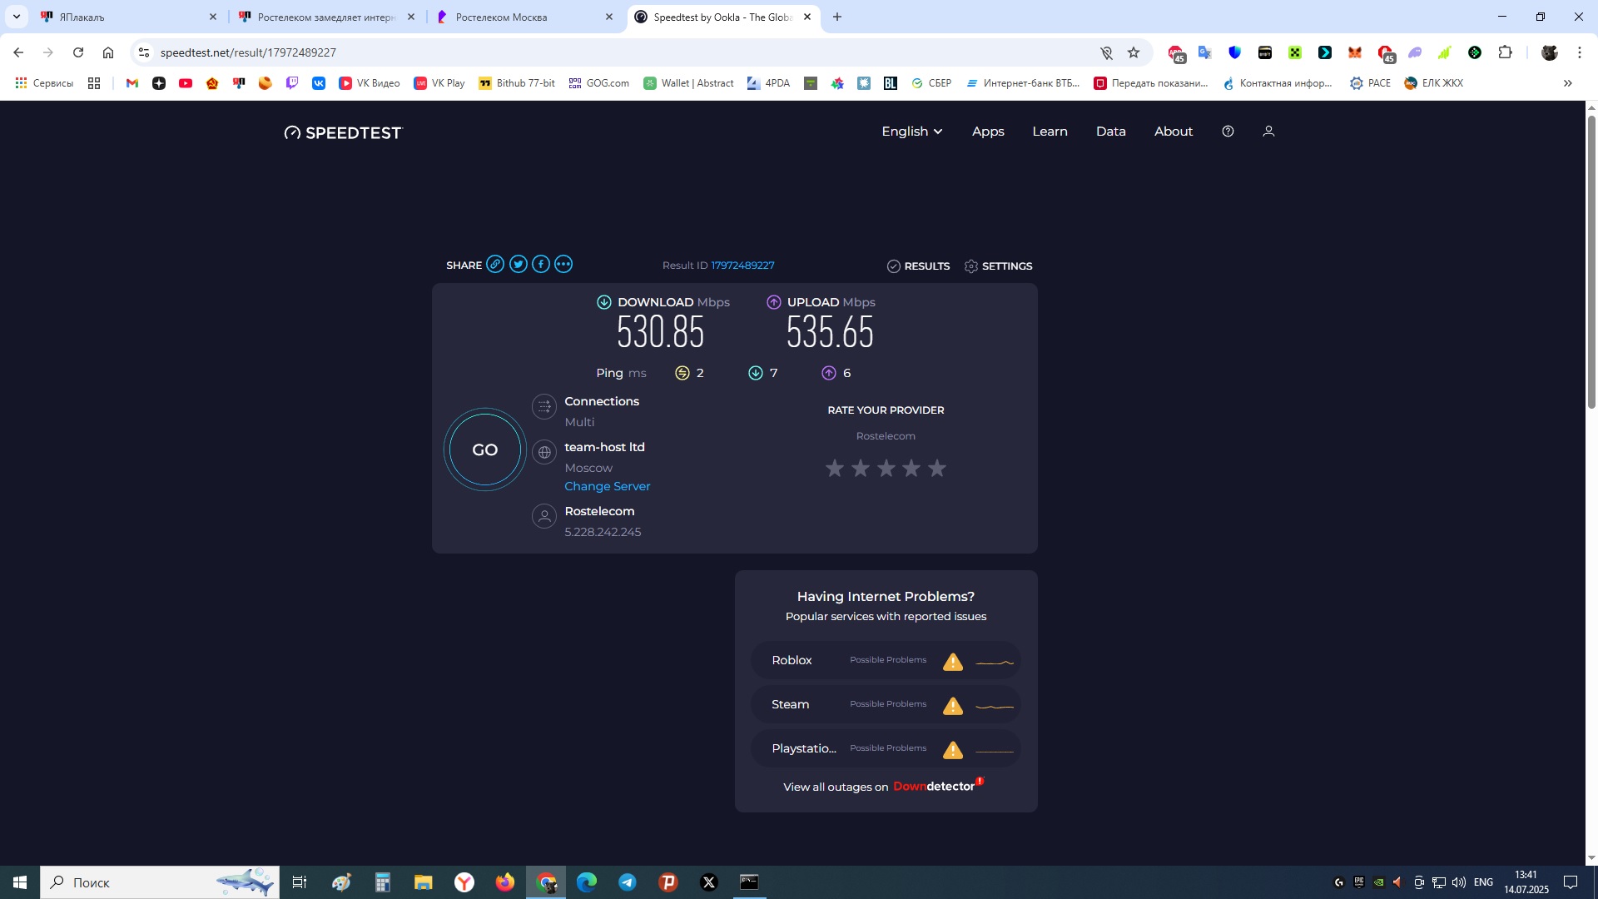Share result on Facebook

click(541, 265)
